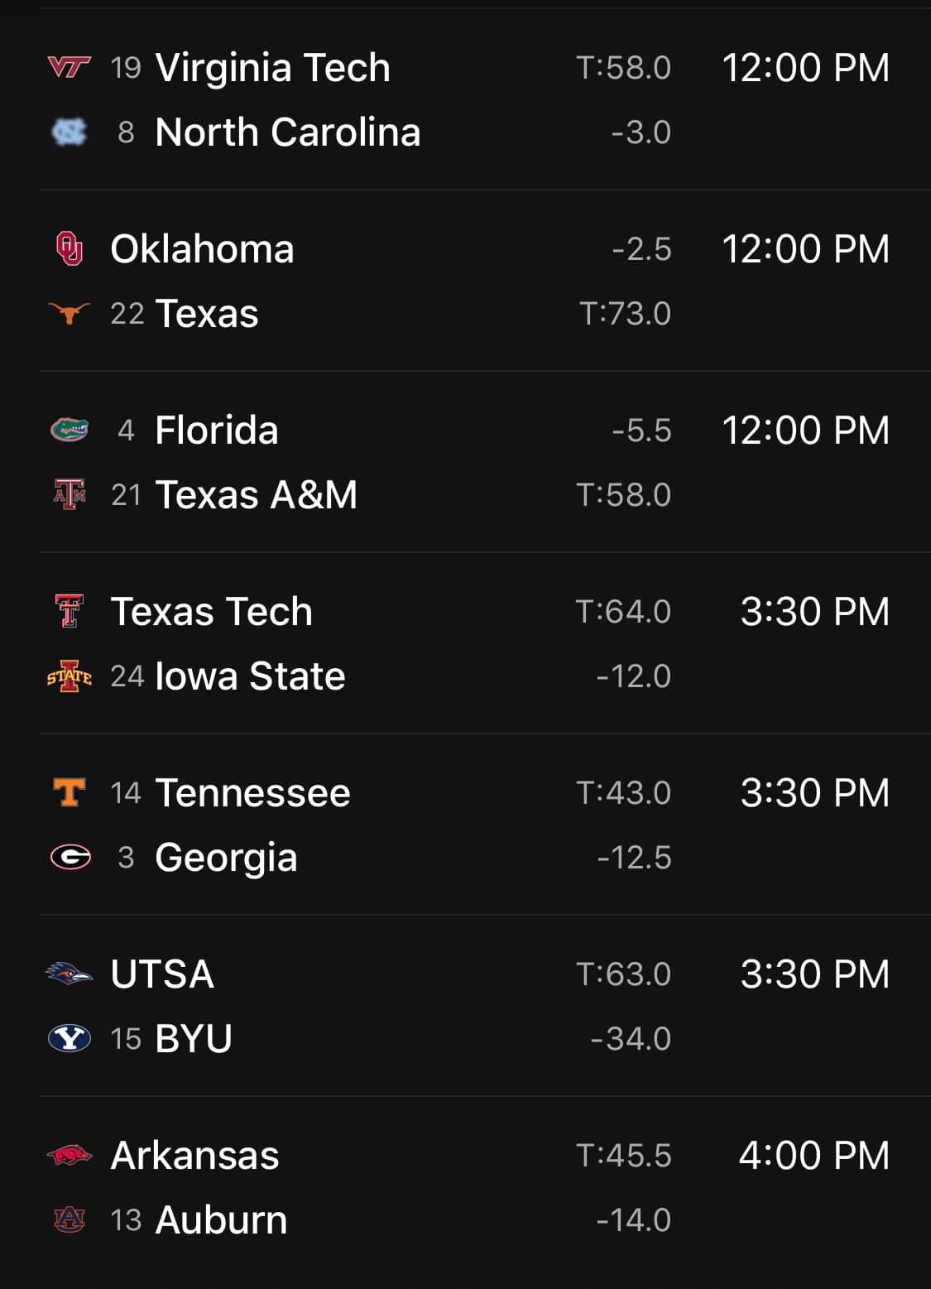
Task: Open the Tennessee team name
Action: (x=253, y=792)
